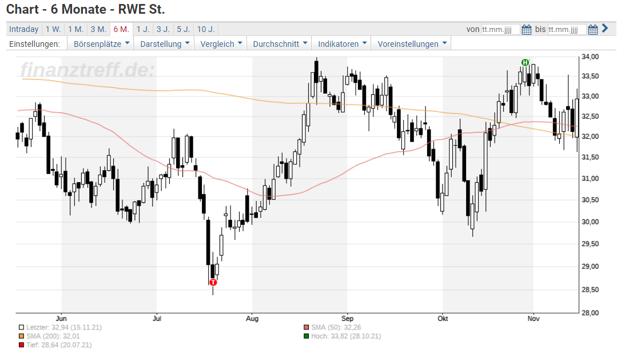Click the 'Chart - 6 Monate - RWE St.' heading
The height and width of the screenshot is (354, 621).
[x=86, y=9]
